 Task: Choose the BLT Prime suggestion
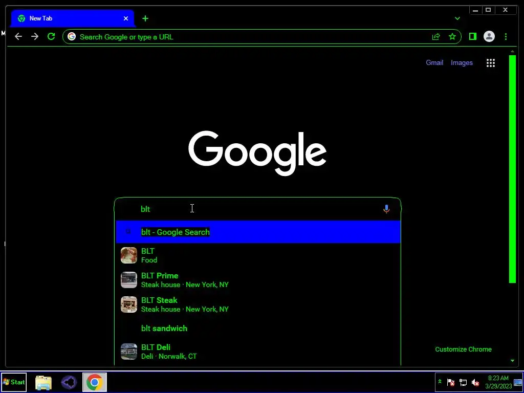pos(258,280)
